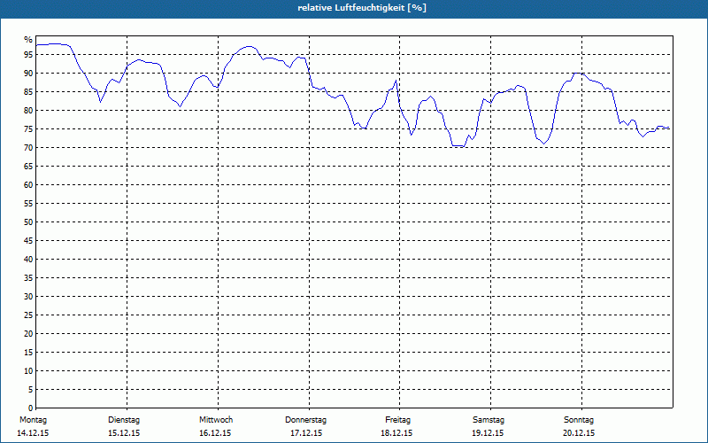Click the y-axis value '60'
This screenshot has width=708, height=443.
(x=28, y=185)
